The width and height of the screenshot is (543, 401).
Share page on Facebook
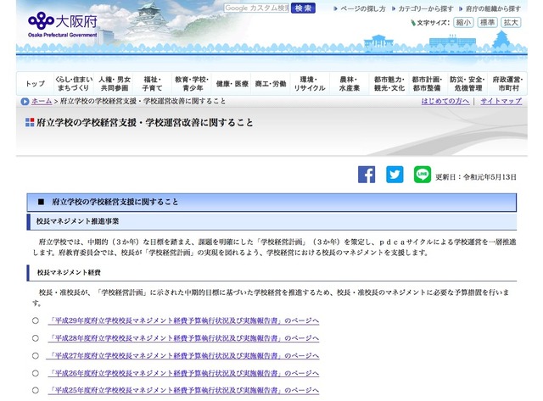click(367, 175)
